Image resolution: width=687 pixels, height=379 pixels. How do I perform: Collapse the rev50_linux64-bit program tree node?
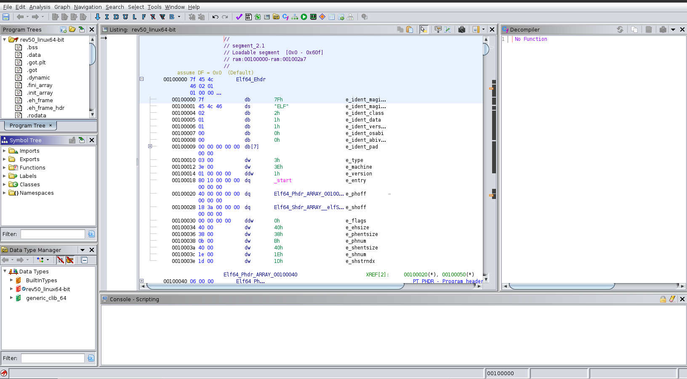tap(5, 40)
